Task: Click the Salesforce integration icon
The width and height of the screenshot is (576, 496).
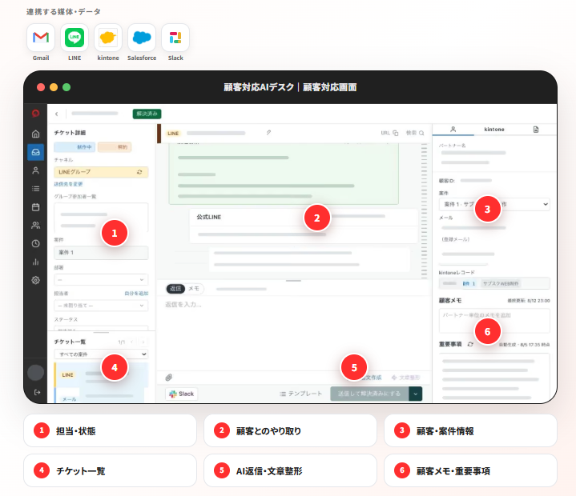Action: 142,38
